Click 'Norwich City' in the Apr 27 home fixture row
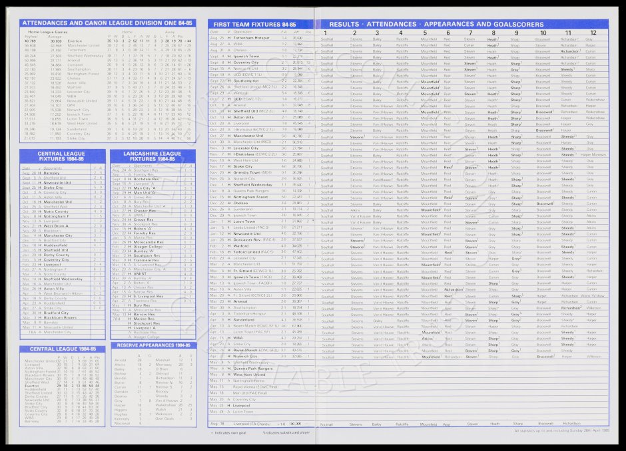 click(245, 357)
